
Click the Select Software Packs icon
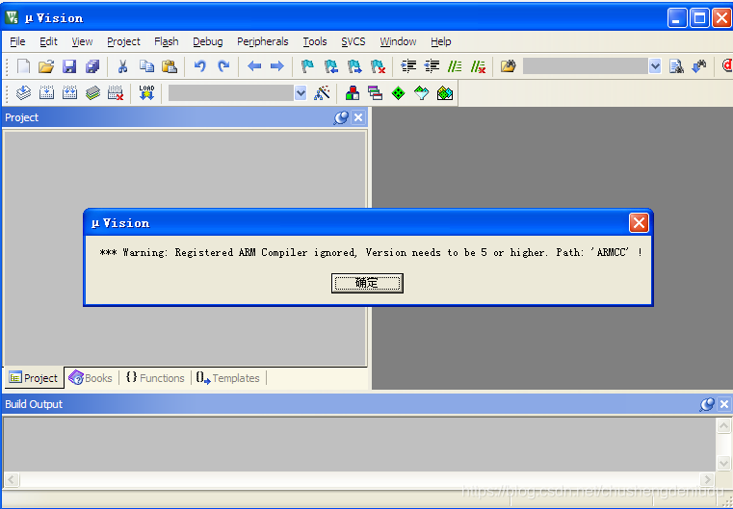(x=421, y=93)
